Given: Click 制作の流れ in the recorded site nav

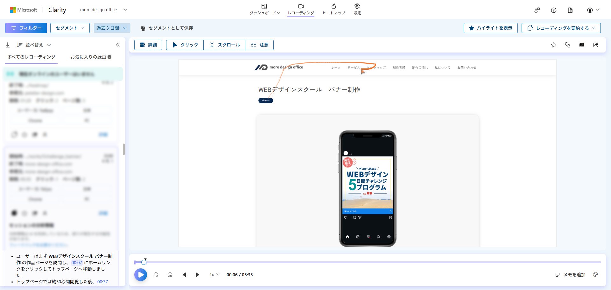Looking at the screenshot, I should (420, 67).
